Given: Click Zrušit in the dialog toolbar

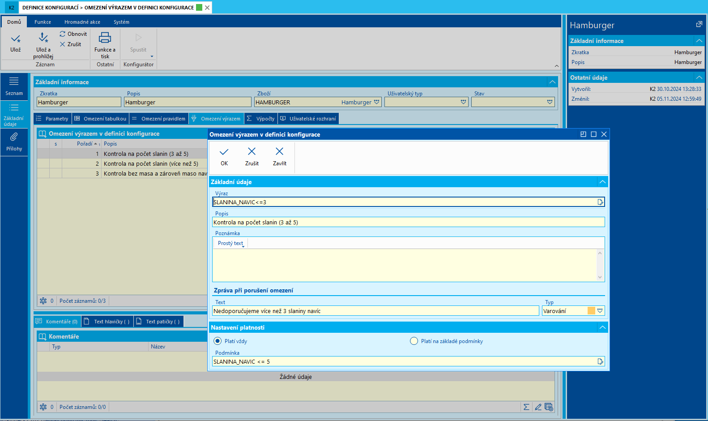Looking at the screenshot, I should [252, 156].
